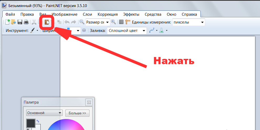Pick a hue on the color wheel
Viewport: 260px width, 130px height.
pyautogui.click(x=66, y=125)
